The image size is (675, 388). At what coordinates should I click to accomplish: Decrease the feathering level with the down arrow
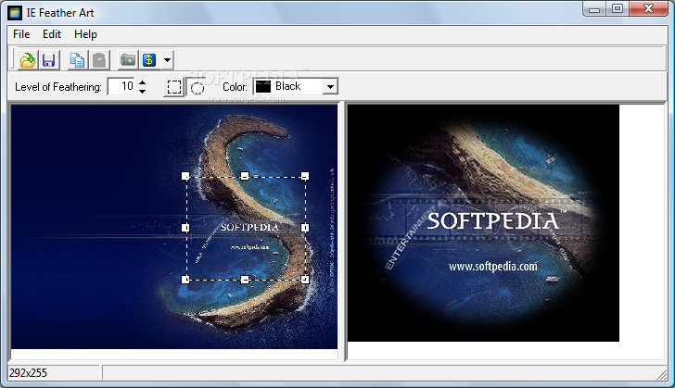[143, 91]
